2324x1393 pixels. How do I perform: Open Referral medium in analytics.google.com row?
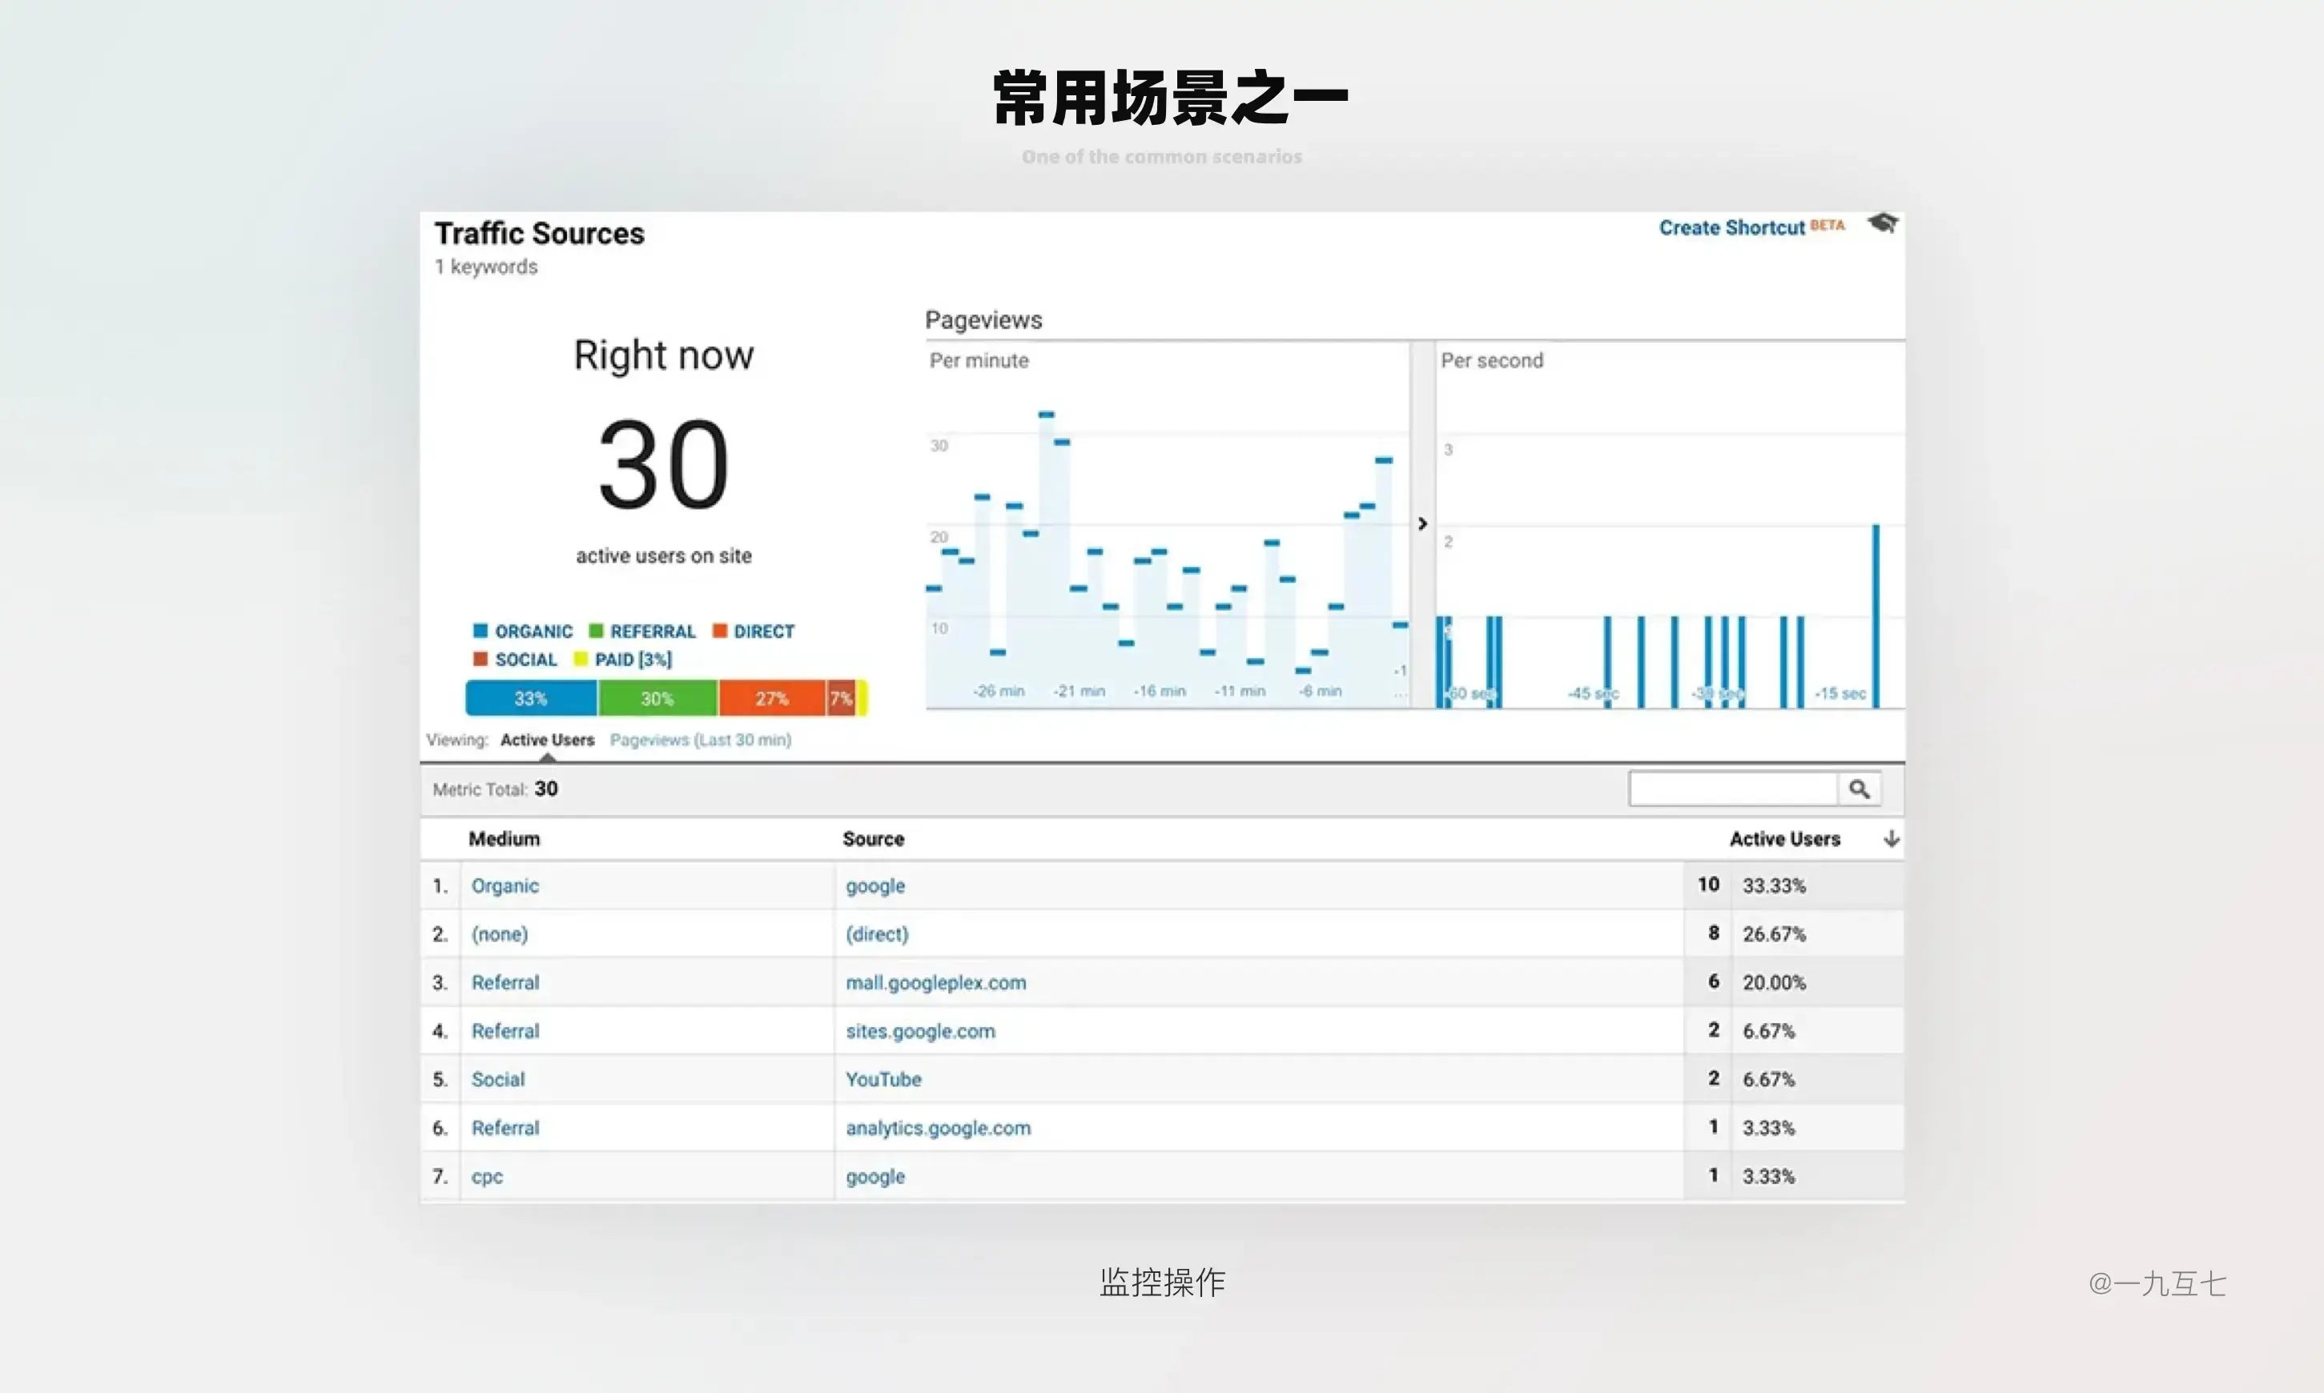[505, 1127]
